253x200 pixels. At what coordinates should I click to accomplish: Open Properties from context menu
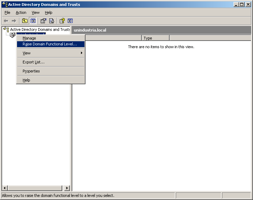[x=51, y=71]
